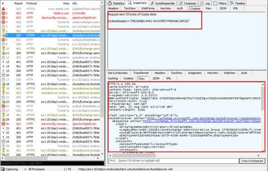Screen dimensions: 268x171
Task: Sort sessions by Host column header
Action: coord(66,3)
